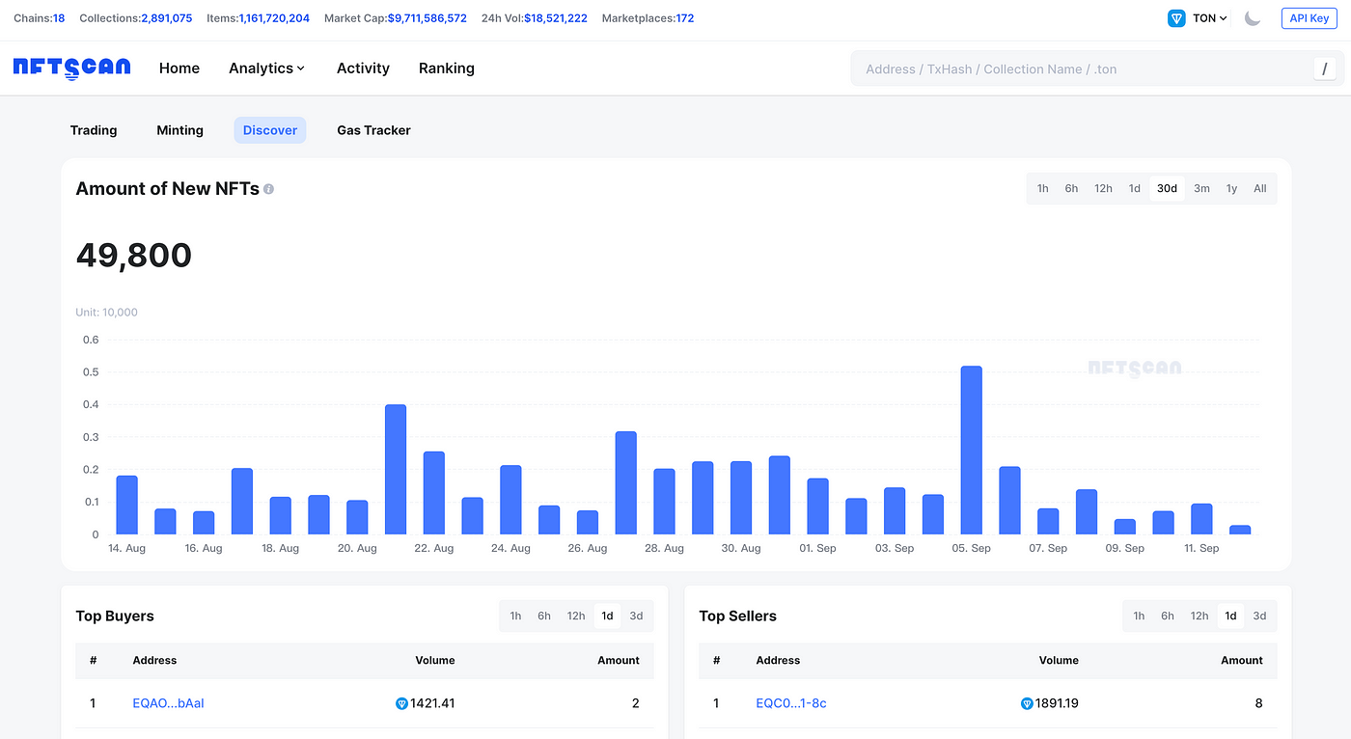Click the tallest bar for 05. Sep
This screenshot has width=1351, height=739.
971,450
